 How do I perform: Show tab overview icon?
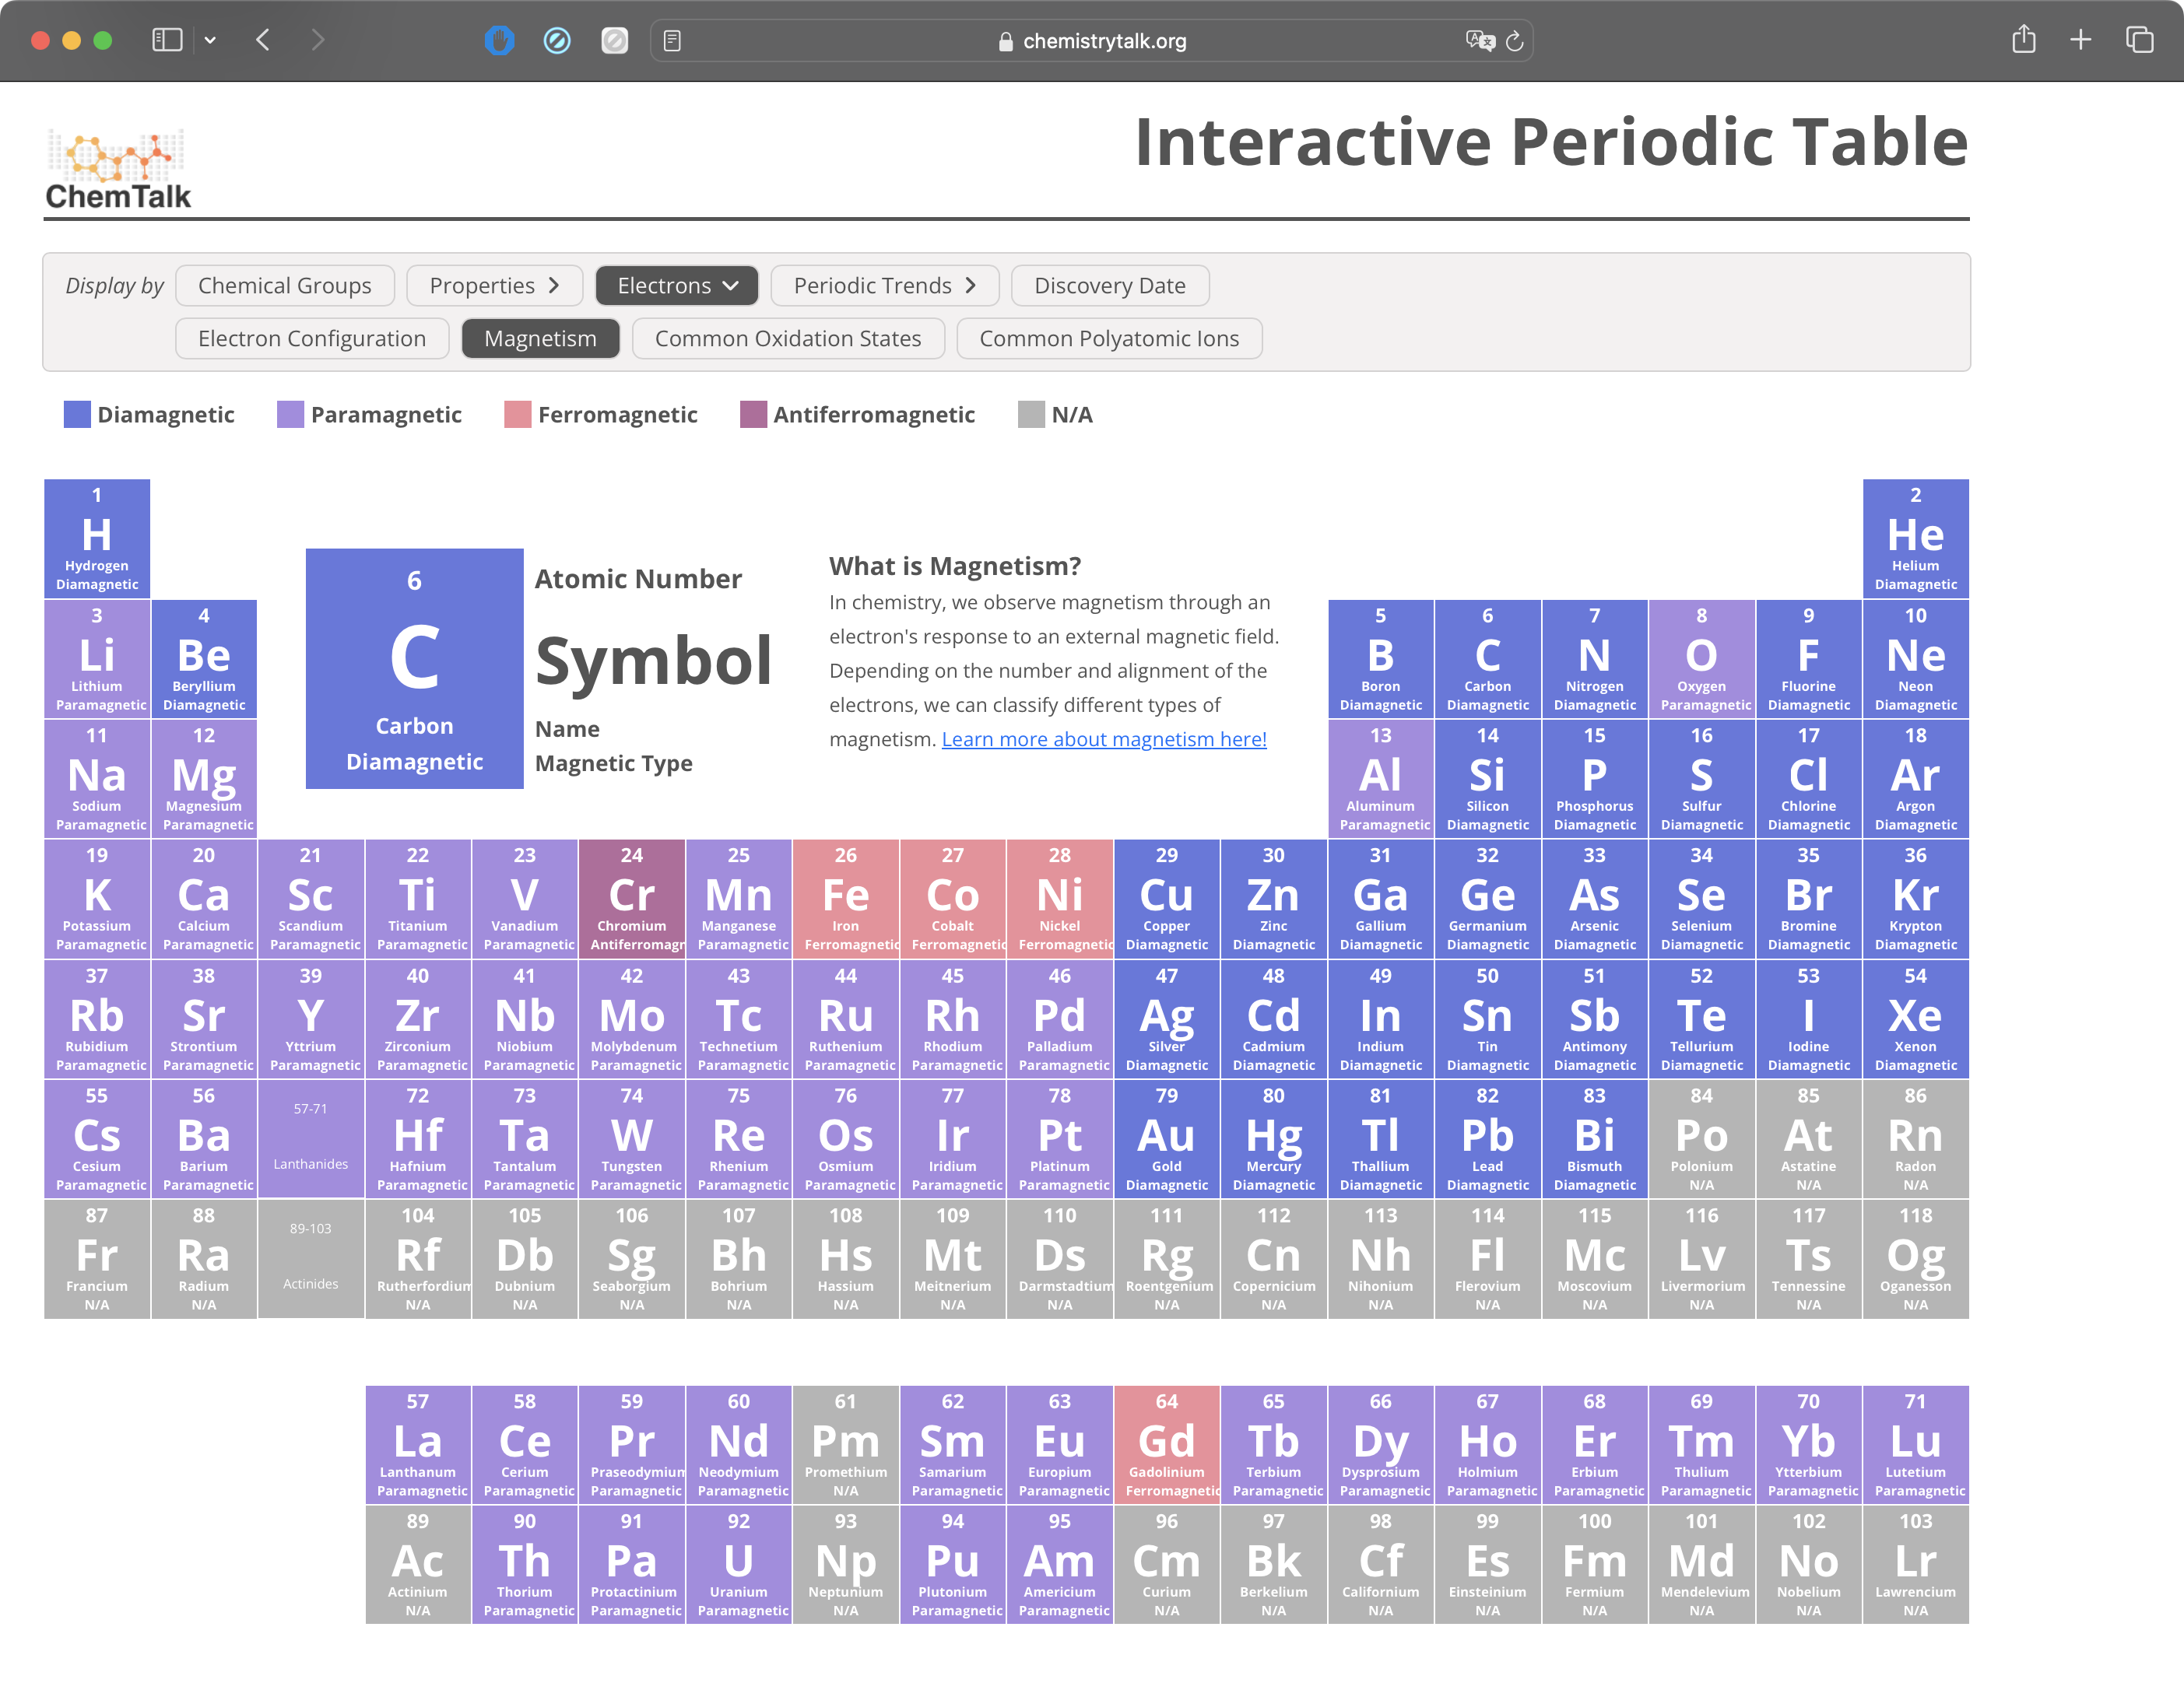[x=2139, y=40]
